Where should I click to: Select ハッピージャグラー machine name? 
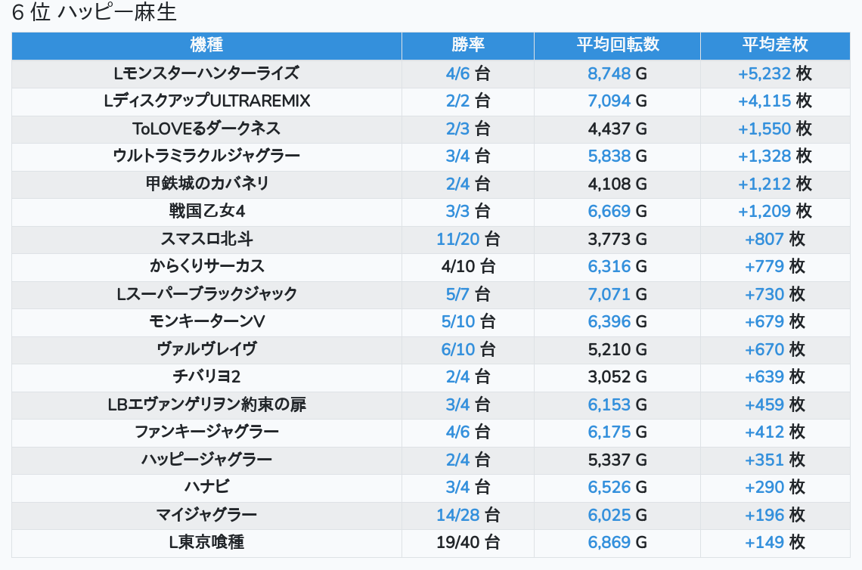(206, 460)
